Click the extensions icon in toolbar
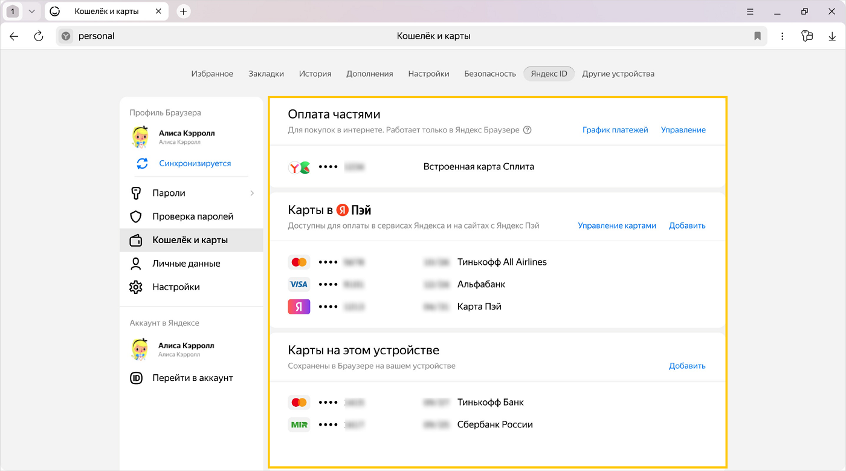This screenshot has height=471, width=846. coord(807,36)
